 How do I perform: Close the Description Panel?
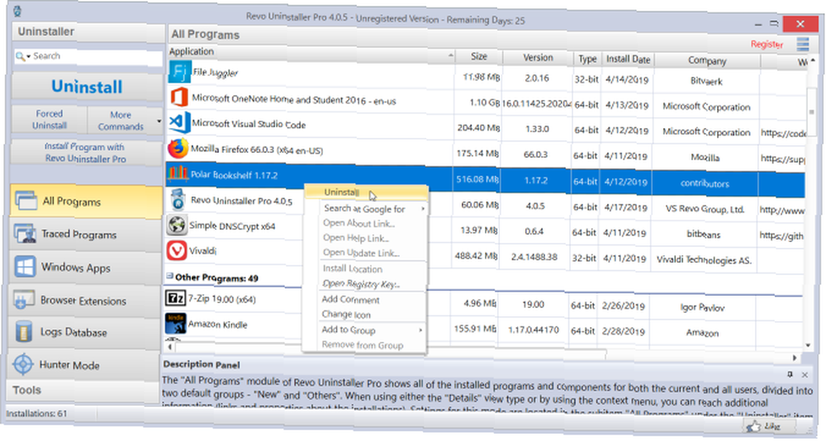(805, 375)
